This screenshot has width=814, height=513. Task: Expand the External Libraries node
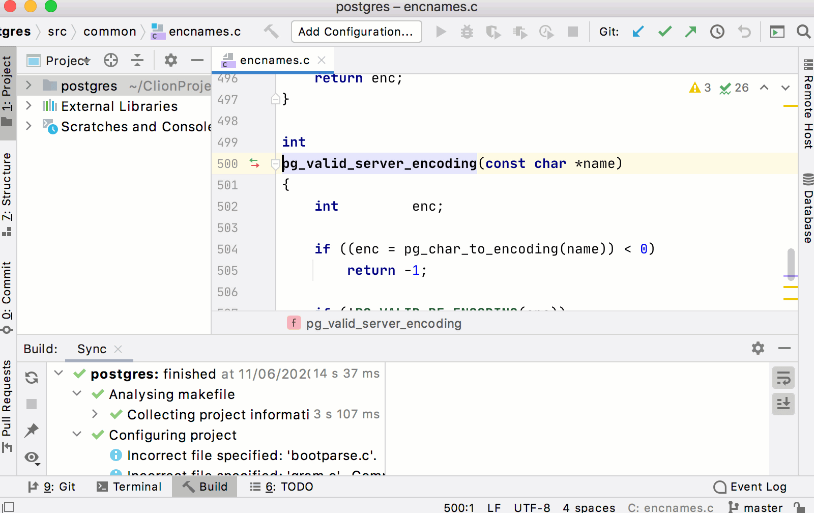(28, 106)
